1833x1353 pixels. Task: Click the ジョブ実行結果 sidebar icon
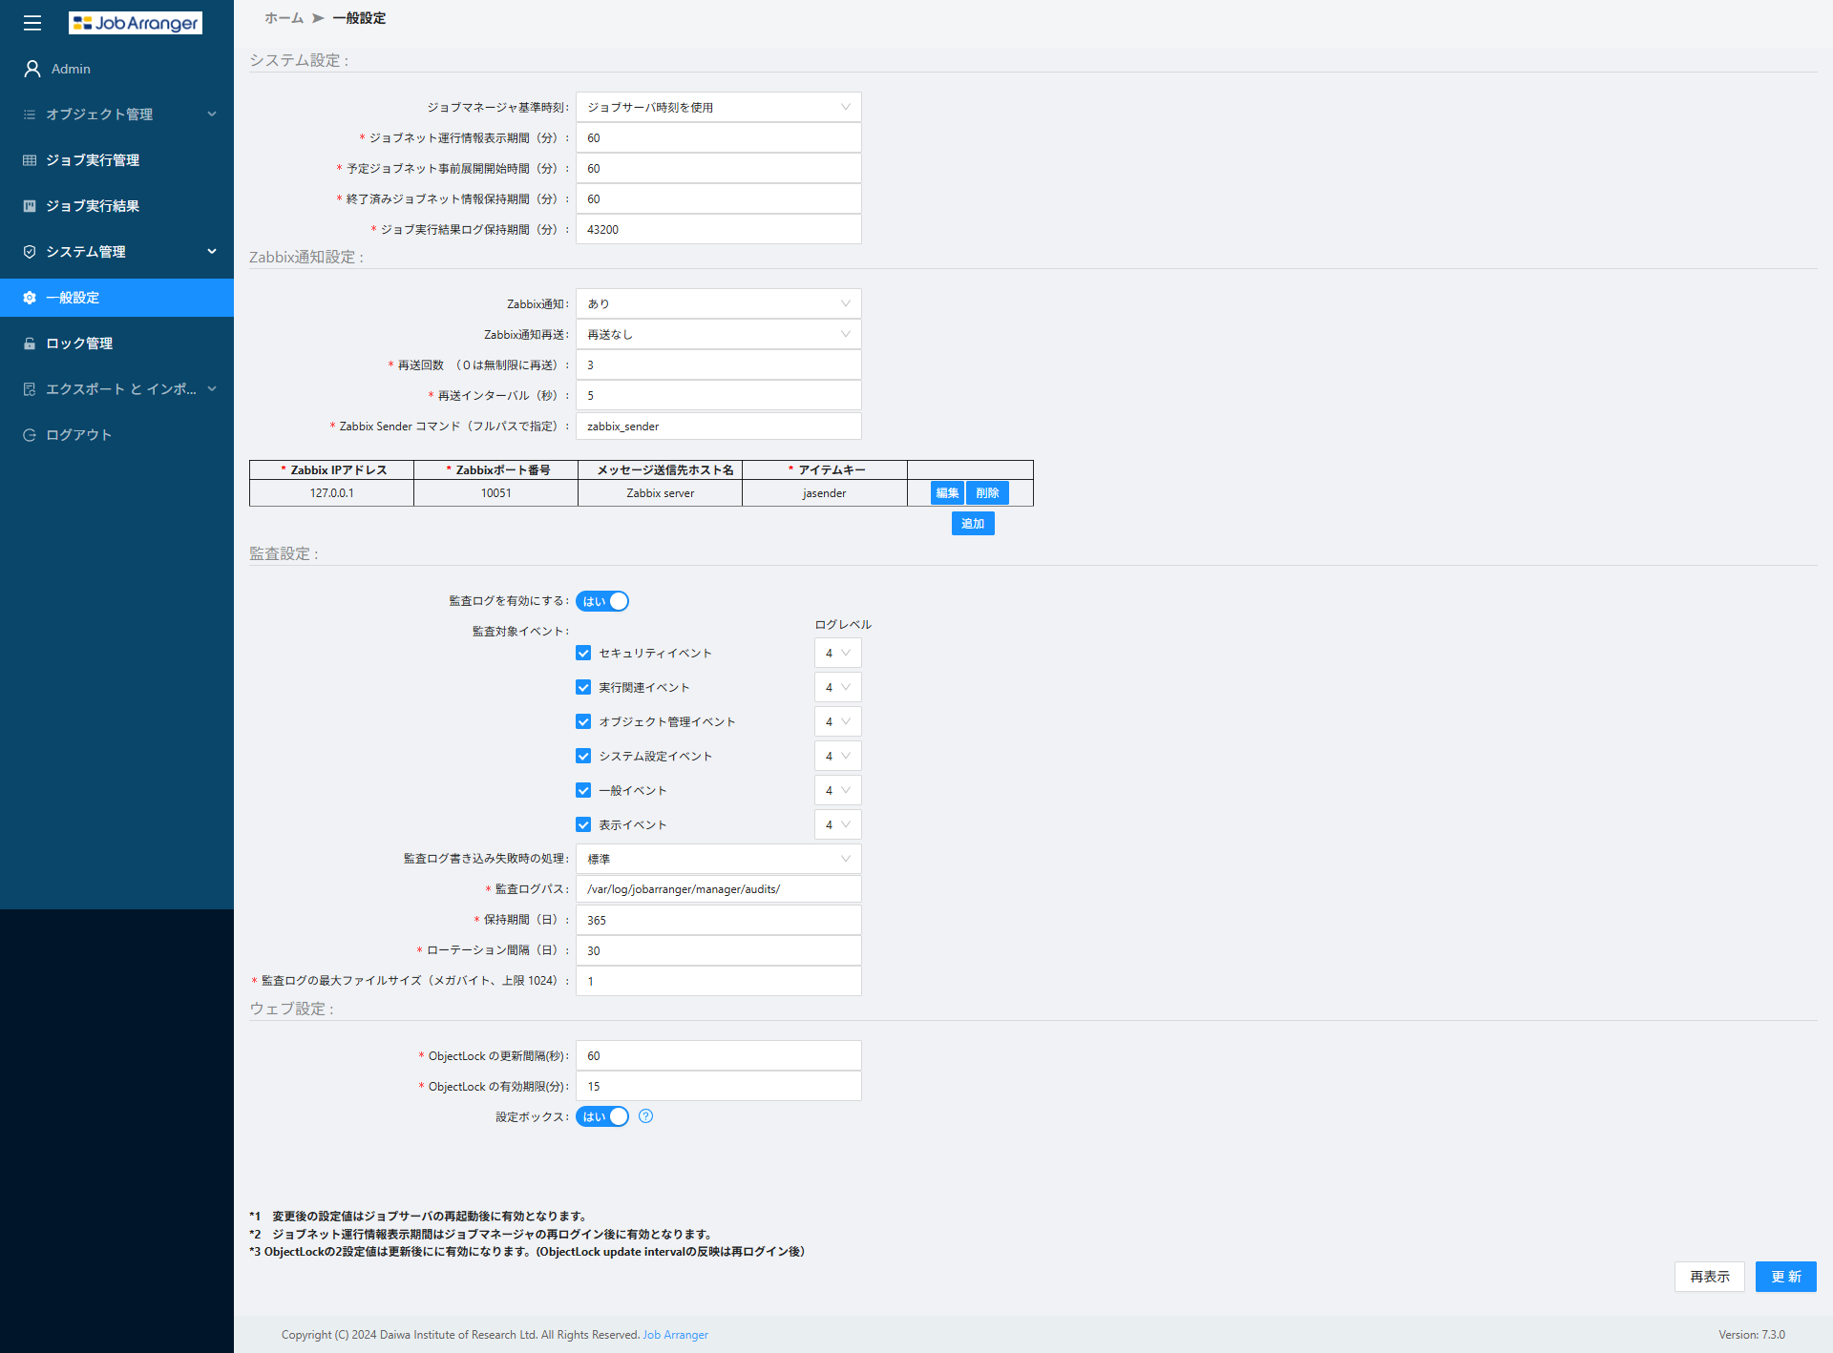[x=30, y=206]
